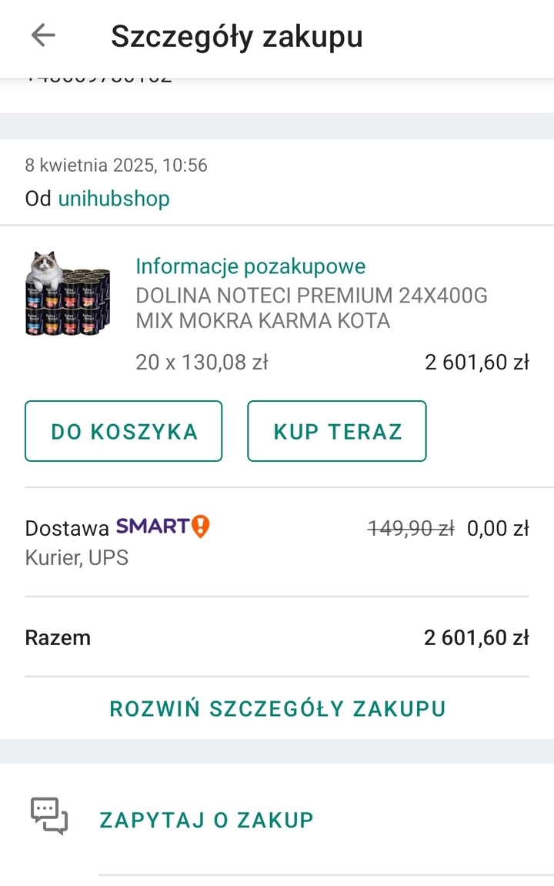Tap the back arrow icon
Screen dimensions: 554x886
point(43,35)
